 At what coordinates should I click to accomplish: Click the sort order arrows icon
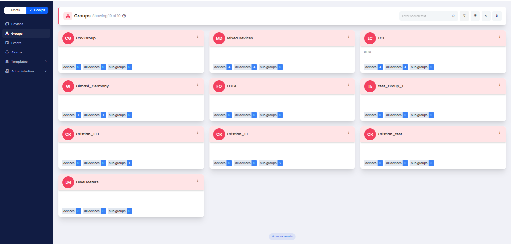tap(497, 16)
